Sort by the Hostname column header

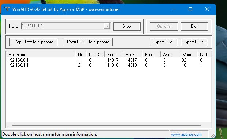click(x=41, y=54)
